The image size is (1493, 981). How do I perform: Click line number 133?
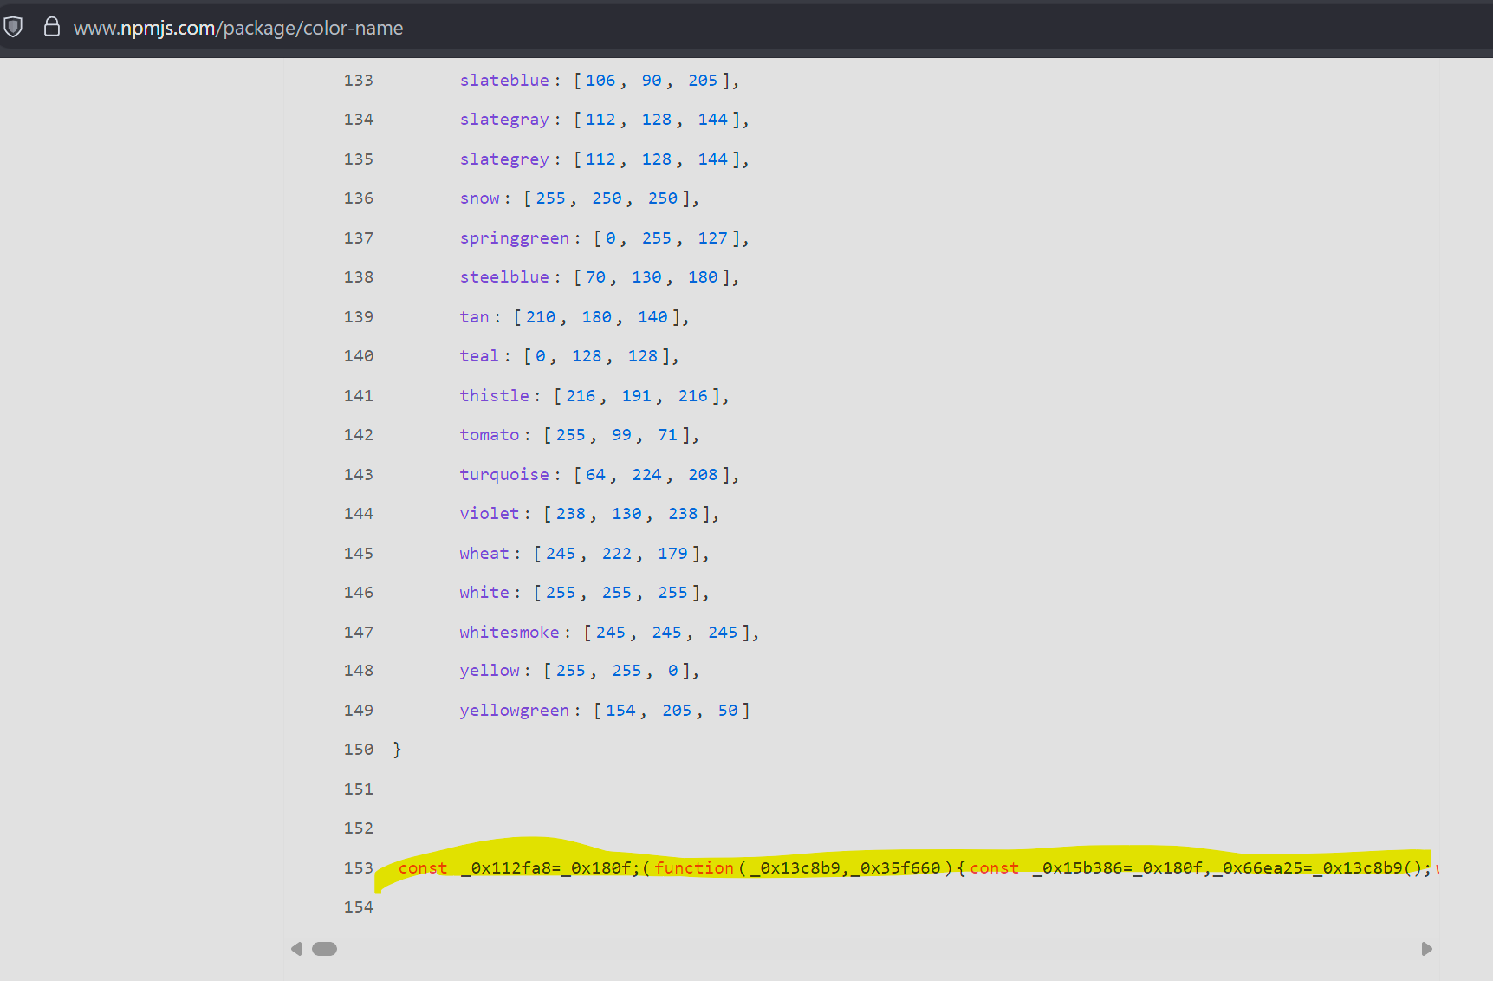click(x=358, y=81)
